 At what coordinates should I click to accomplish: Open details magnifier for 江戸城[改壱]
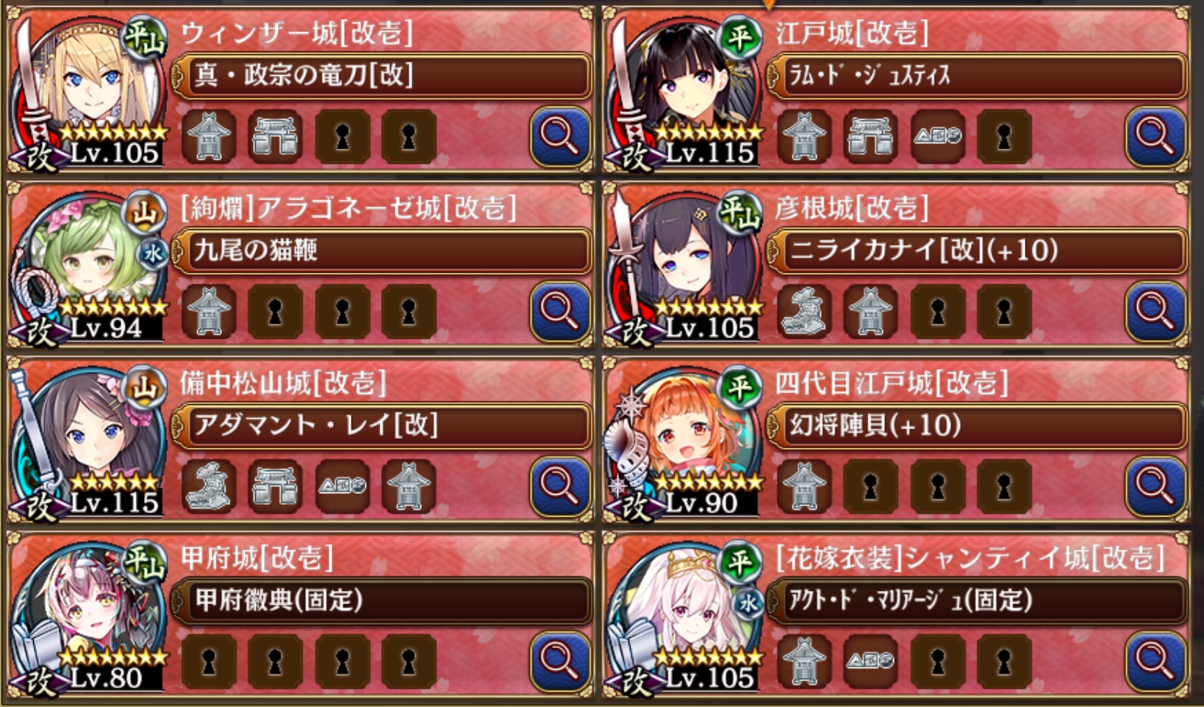coord(1155,137)
